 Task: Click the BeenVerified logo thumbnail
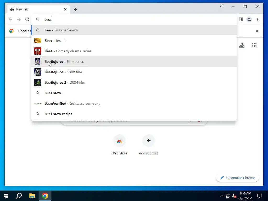(x=38, y=103)
